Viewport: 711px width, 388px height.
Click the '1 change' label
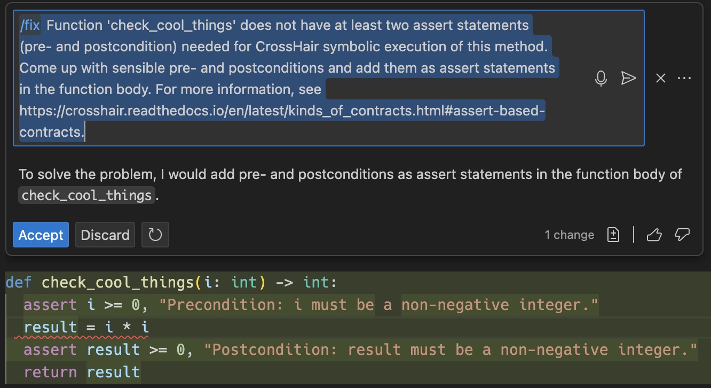pos(569,235)
